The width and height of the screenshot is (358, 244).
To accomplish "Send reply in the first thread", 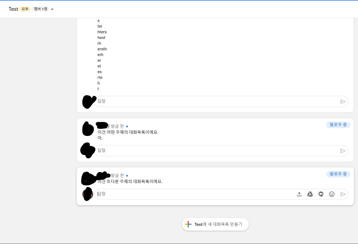I will 343,102.
